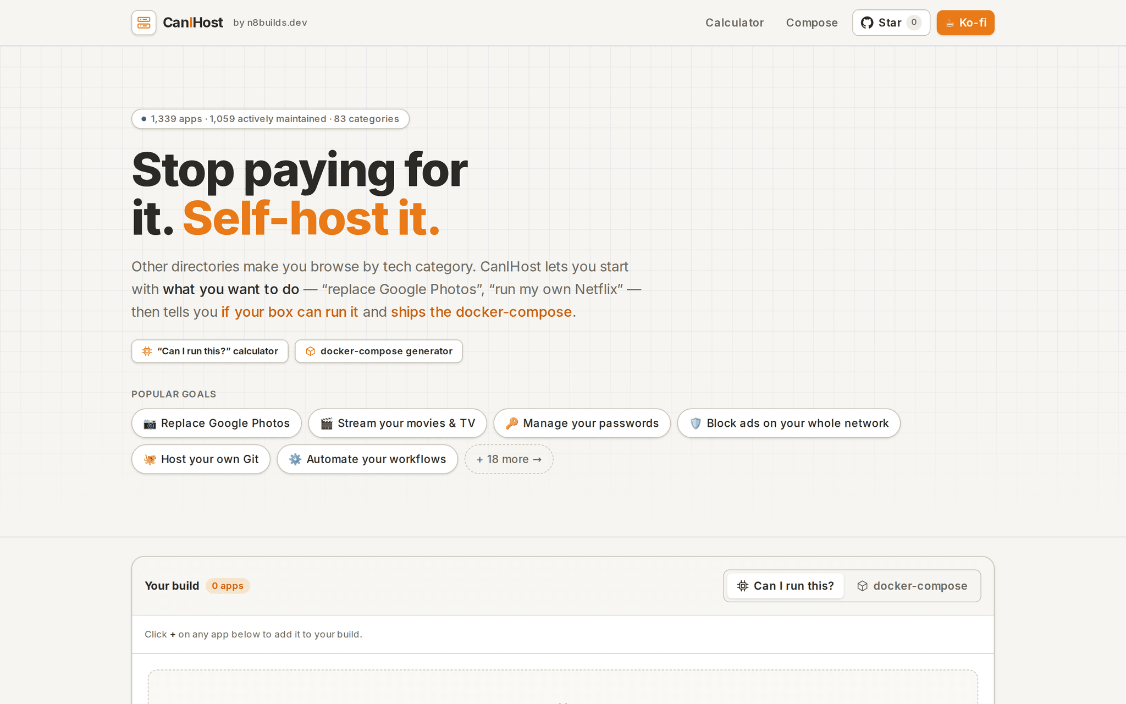Switch to the Can I run this? tab
The height and width of the screenshot is (704, 1126).
pos(785,586)
